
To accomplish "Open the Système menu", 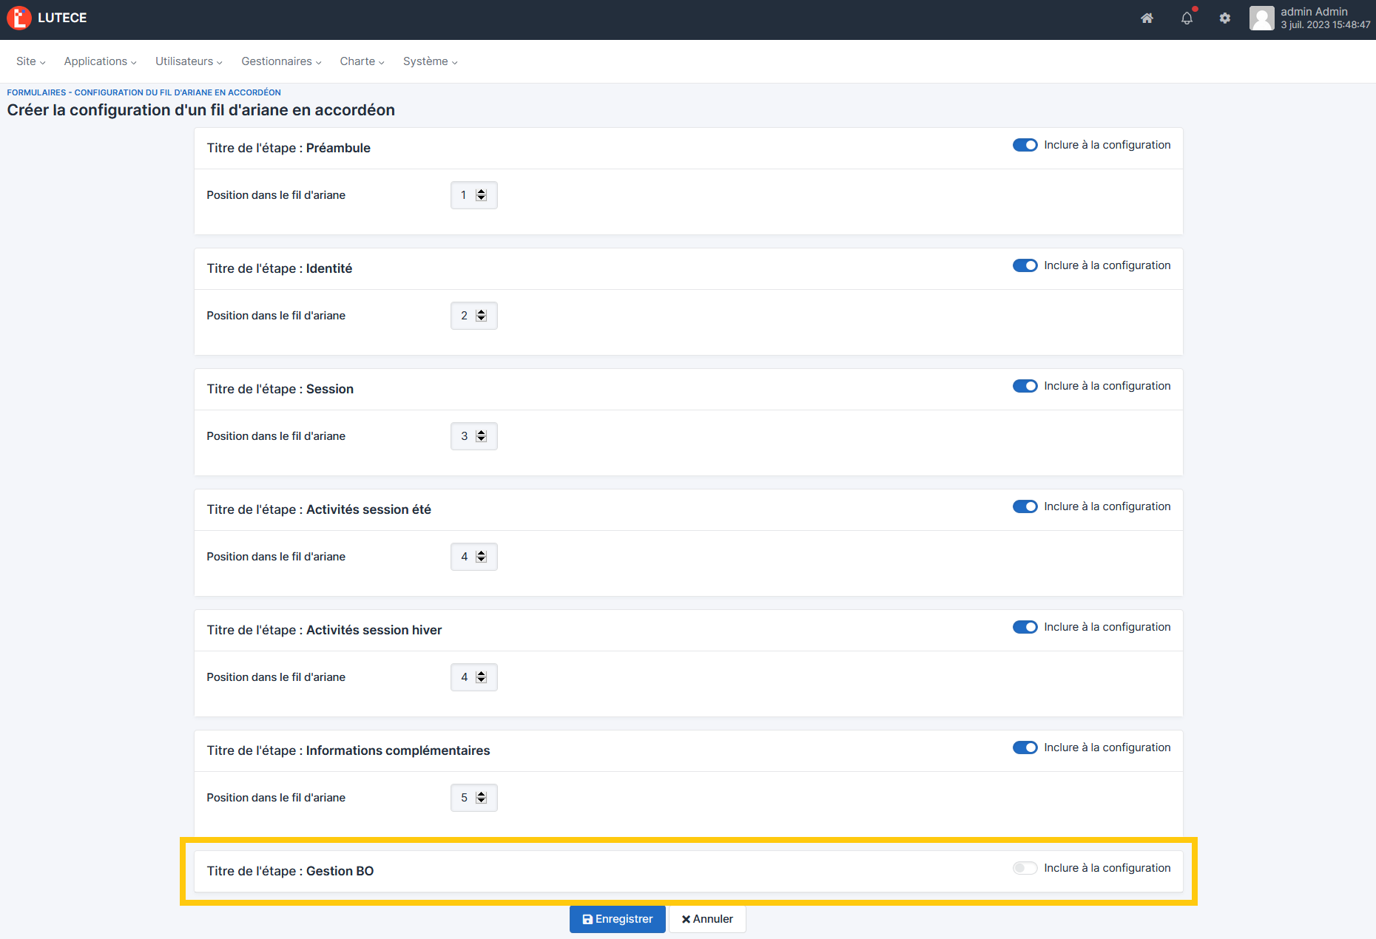I will tap(430, 61).
